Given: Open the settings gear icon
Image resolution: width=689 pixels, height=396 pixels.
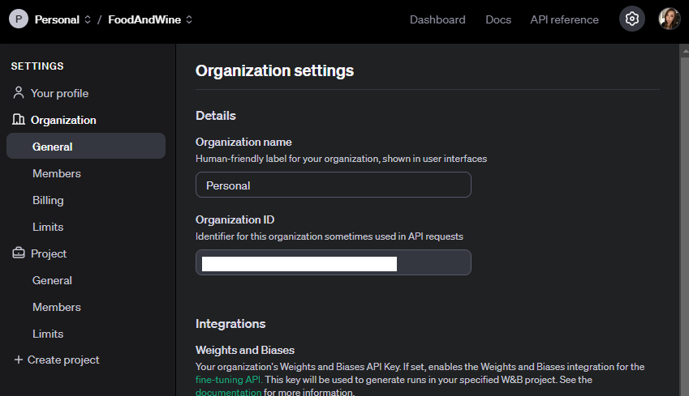Looking at the screenshot, I should (x=632, y=19).
